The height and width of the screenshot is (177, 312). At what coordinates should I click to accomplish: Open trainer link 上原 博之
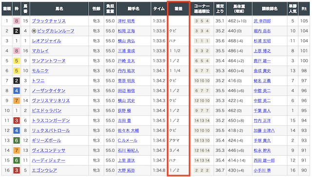pyautogui.click(x=262, y=51)
